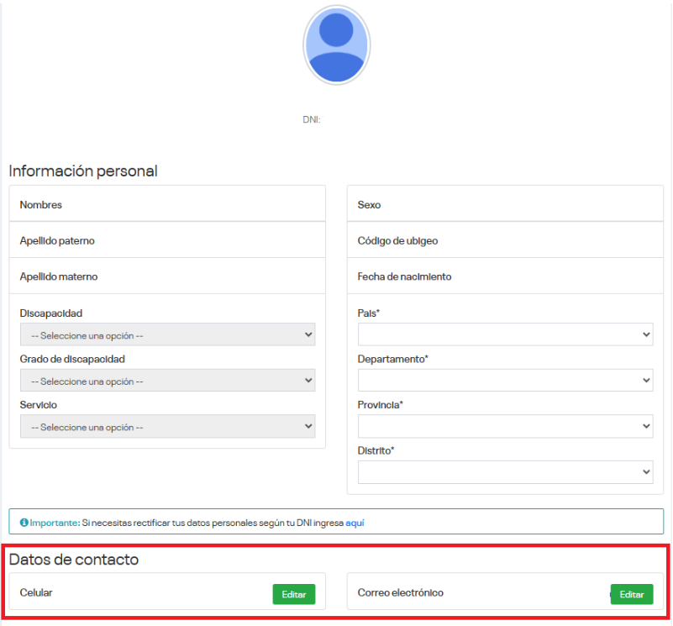673x626 pixels.
Task: Follow the "aquí" link to rectify data
Action: (355, 523)
